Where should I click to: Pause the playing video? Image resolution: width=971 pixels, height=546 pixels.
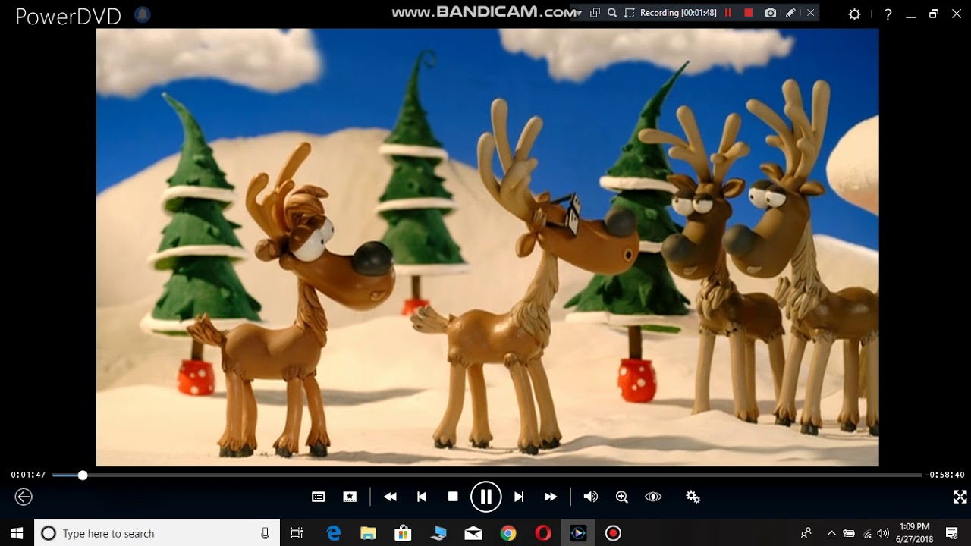[485, 497]
